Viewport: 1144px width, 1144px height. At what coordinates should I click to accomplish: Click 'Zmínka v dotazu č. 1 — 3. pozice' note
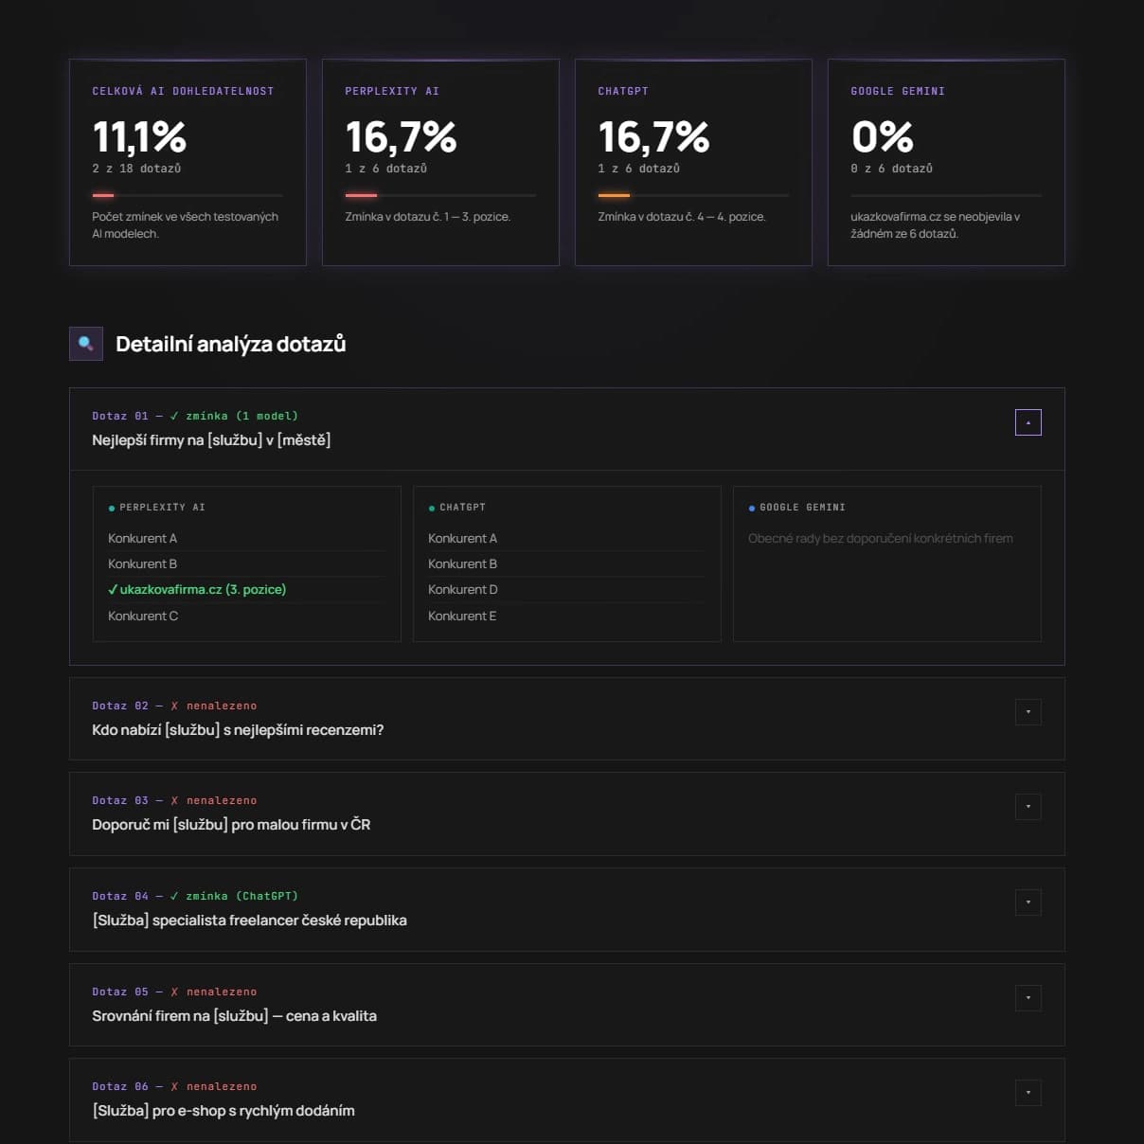428,217
